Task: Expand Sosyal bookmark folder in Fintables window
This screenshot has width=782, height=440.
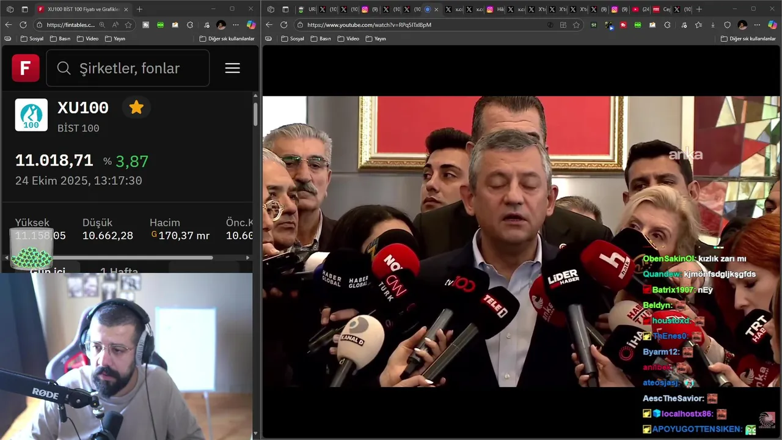Action: click(32, 38)
